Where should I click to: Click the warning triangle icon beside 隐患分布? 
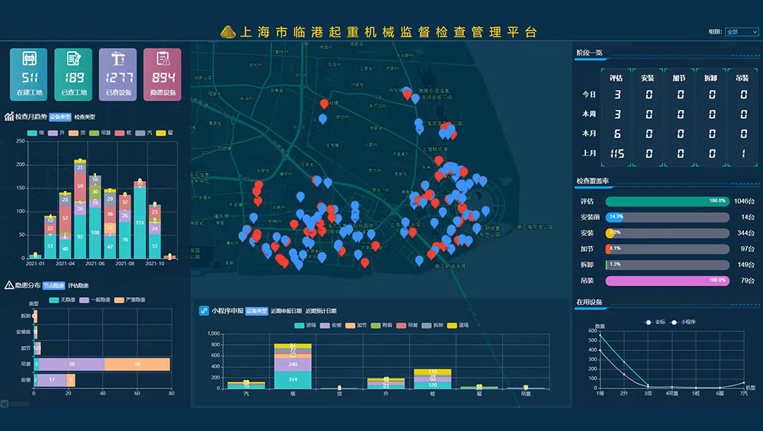9,286
